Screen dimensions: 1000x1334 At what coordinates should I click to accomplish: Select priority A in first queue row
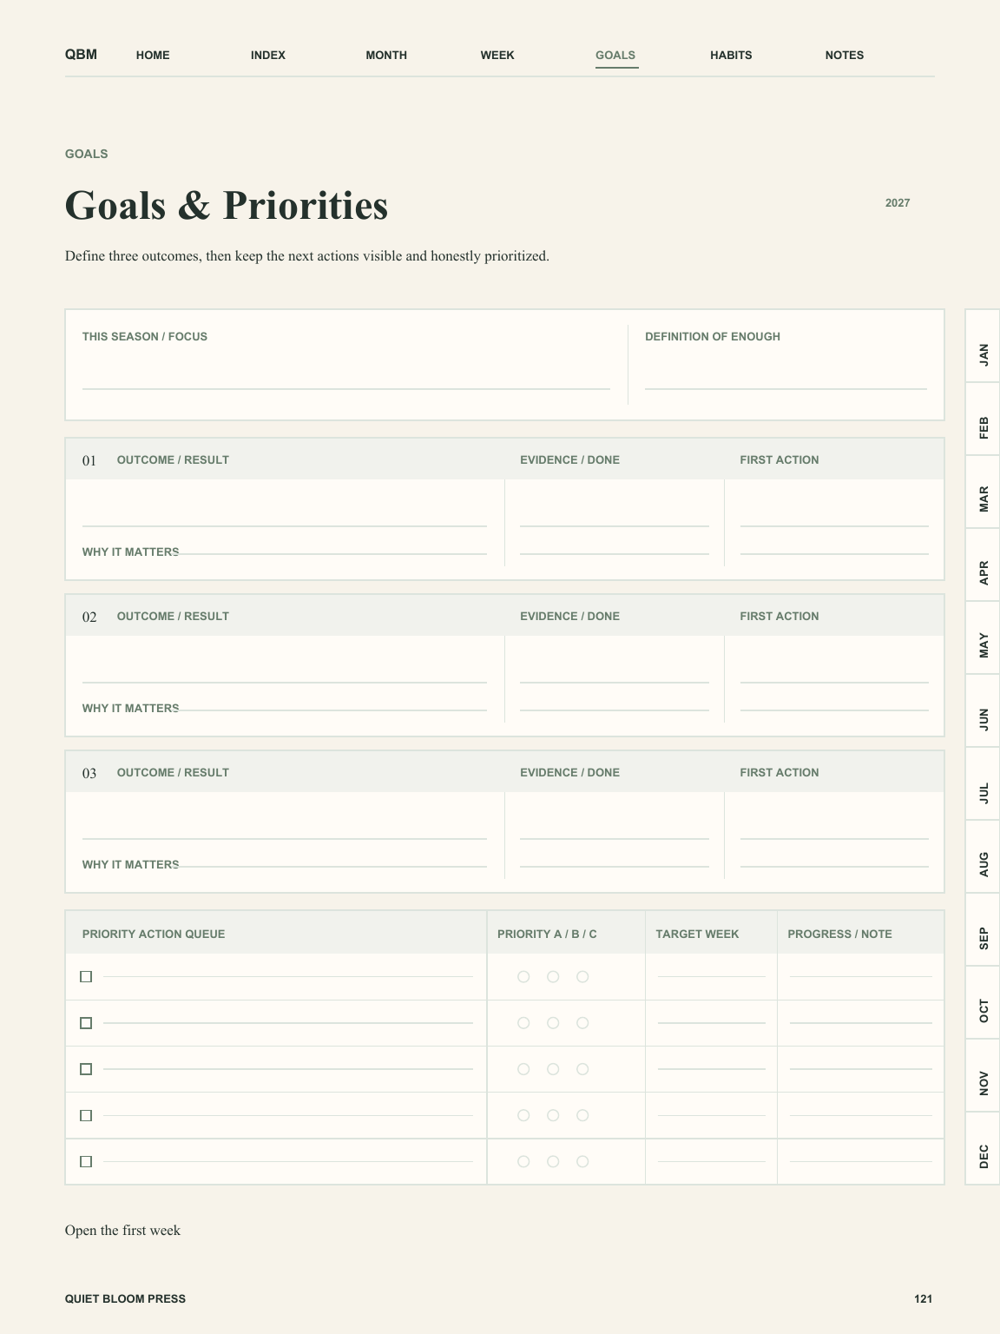pyautogui.click(x=523, y=977)
